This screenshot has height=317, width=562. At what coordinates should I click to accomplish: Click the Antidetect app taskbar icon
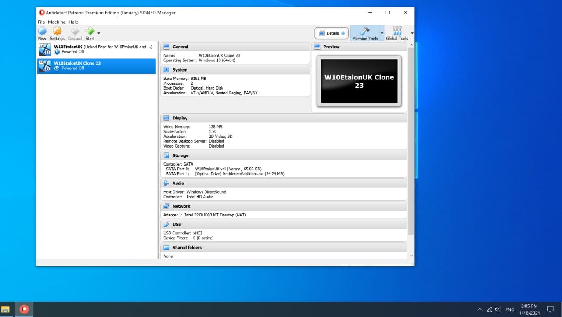pyautogui.click(x=24, y=309)
